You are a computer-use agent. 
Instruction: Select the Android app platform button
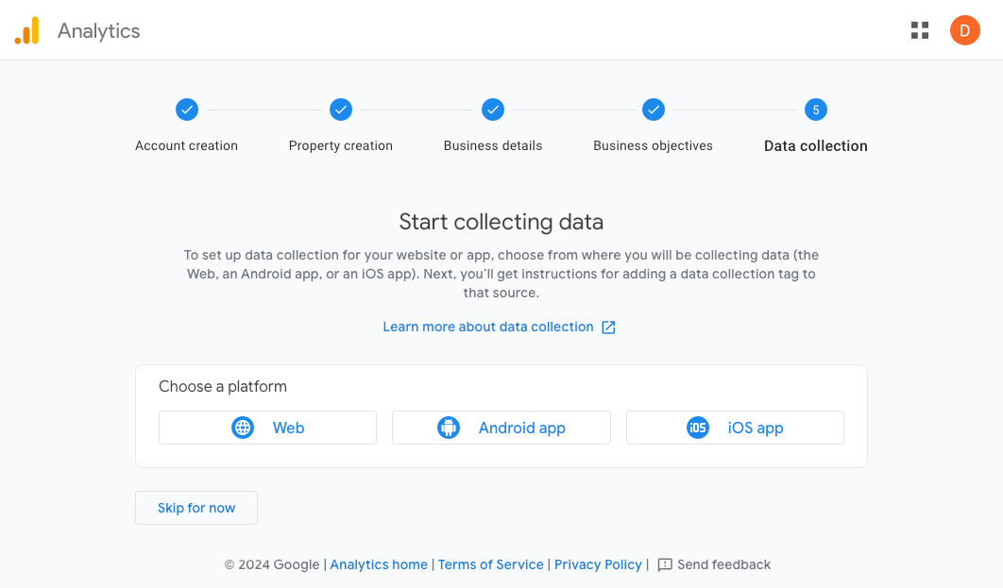click(501, 428)
